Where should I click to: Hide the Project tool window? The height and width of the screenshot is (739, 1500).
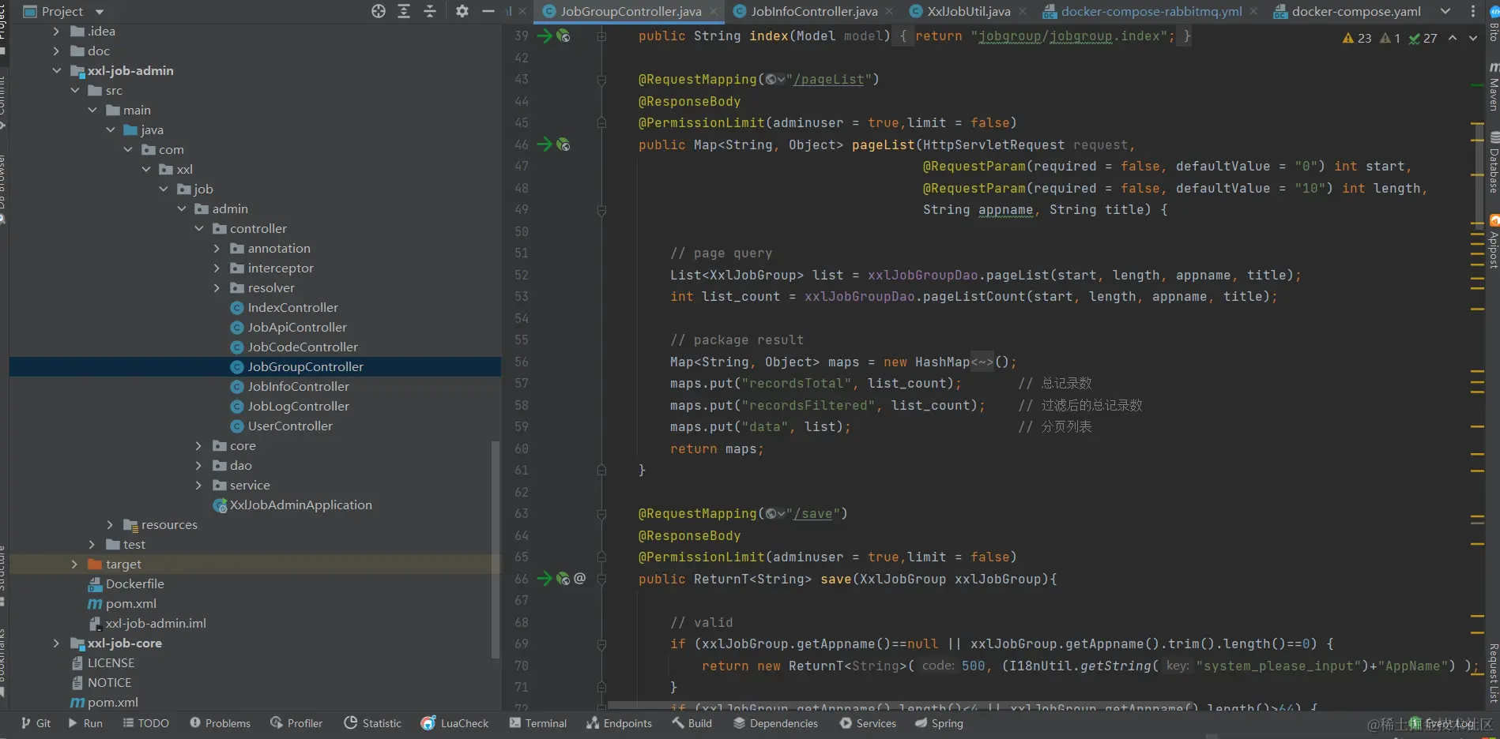488,11
